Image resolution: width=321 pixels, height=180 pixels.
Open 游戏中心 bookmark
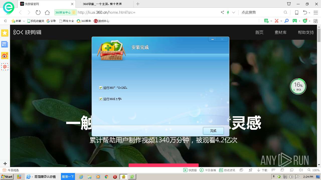point(102,21)
